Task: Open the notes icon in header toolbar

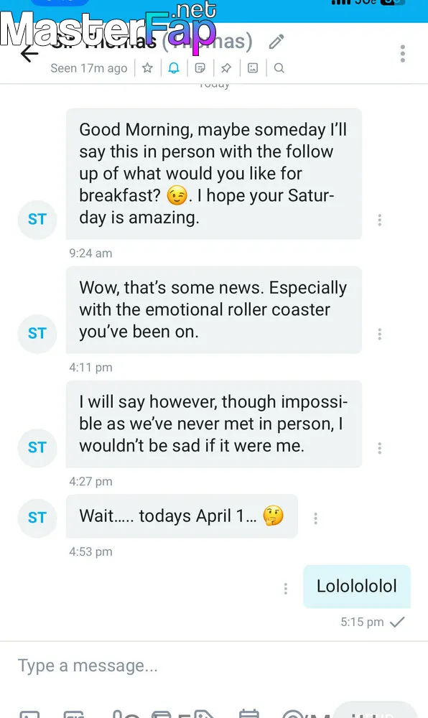Action: coord(200,68)
